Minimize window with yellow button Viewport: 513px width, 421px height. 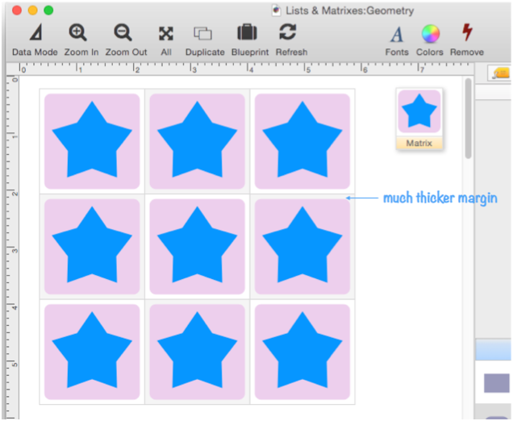coord(33,10)
